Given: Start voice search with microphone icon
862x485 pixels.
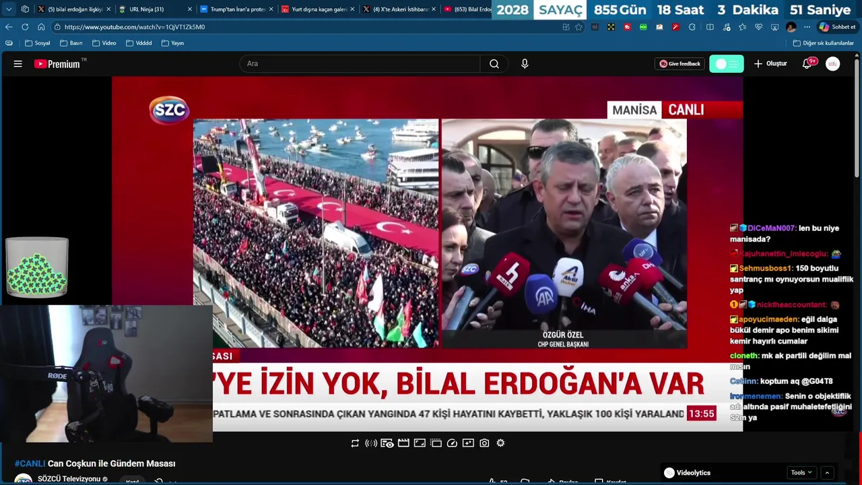Looking at the screenshot, I should [525, 64].
